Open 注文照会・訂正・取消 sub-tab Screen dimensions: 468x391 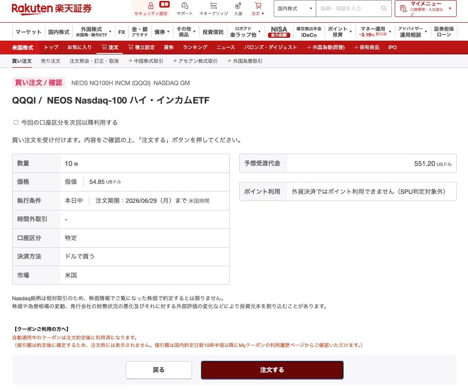(x=94, y=61)
